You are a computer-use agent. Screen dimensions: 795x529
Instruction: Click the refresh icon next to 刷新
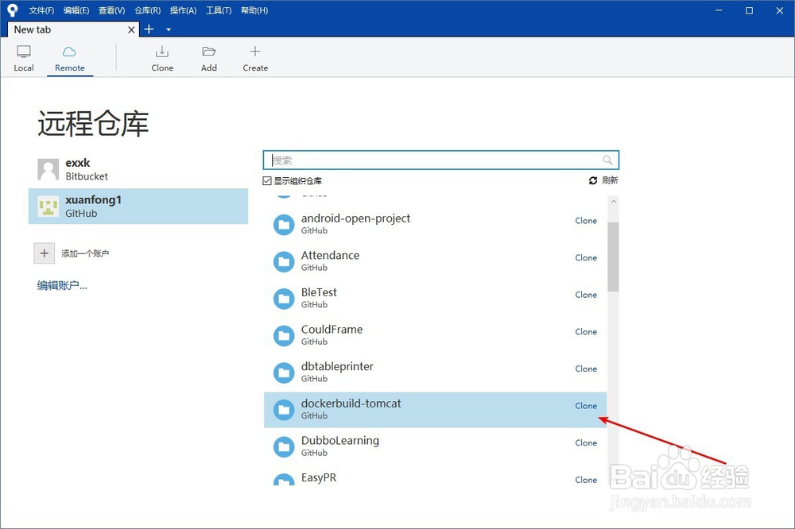click(593, 180)
